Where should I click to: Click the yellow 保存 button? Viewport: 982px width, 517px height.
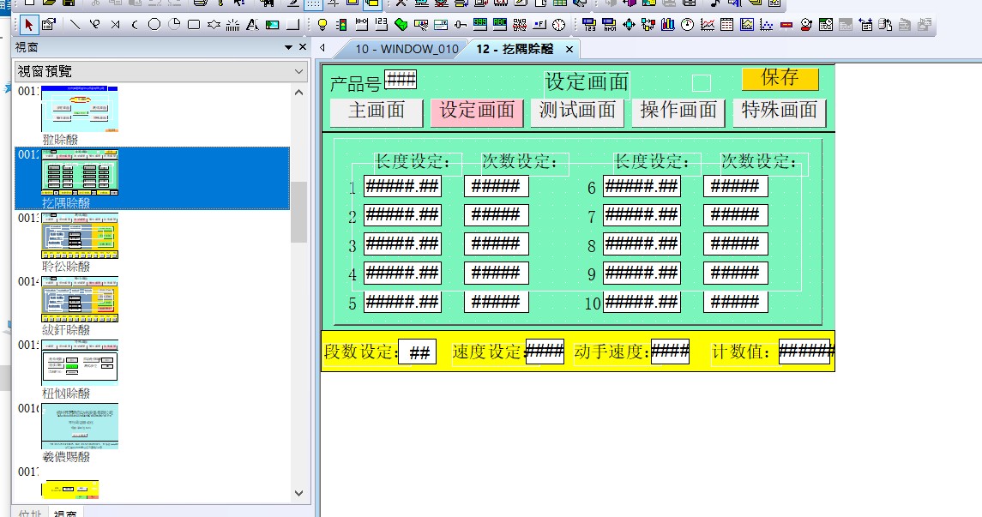780,79
